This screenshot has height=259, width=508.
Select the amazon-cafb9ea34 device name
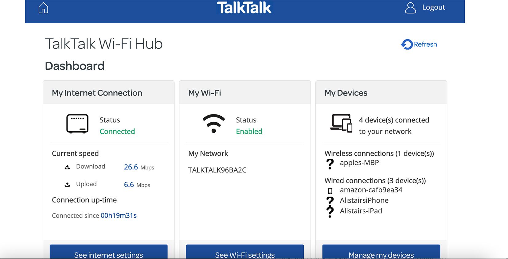[x=371, y=190]
